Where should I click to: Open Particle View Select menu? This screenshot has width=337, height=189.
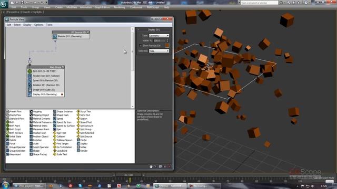(x=17, y=25)
